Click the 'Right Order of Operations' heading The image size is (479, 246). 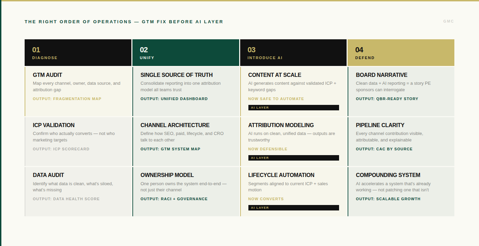(124, 22)
